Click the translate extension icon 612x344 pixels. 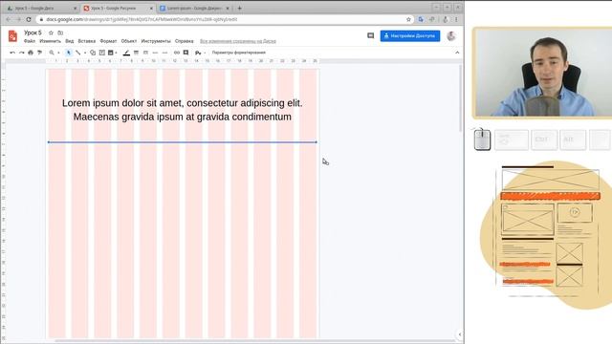point(421,19)
